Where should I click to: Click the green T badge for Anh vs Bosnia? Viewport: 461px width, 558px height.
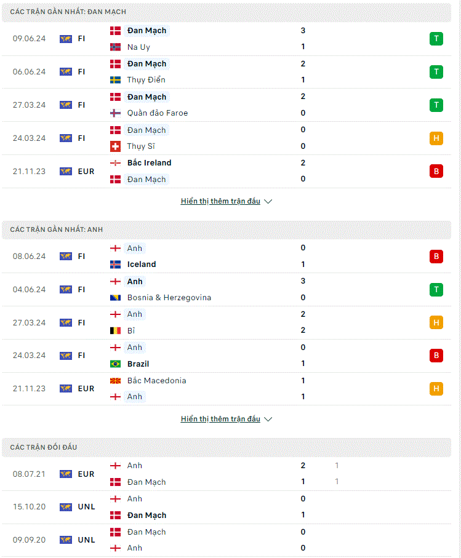(x=436, y=289)
